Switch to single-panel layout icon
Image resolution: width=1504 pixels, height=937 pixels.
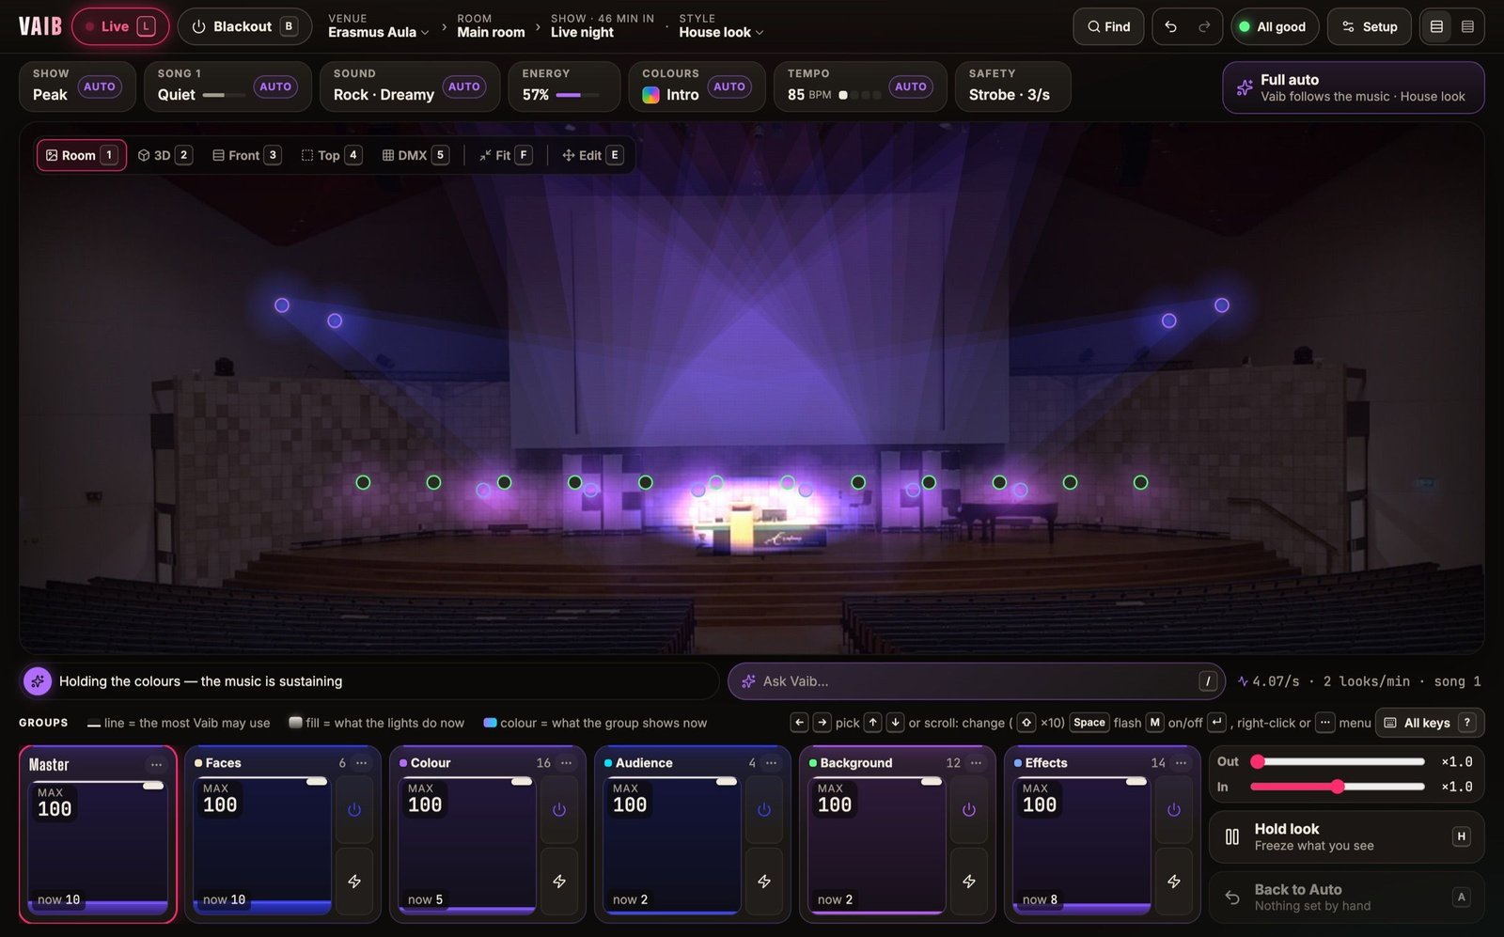tap(1436, 26)
